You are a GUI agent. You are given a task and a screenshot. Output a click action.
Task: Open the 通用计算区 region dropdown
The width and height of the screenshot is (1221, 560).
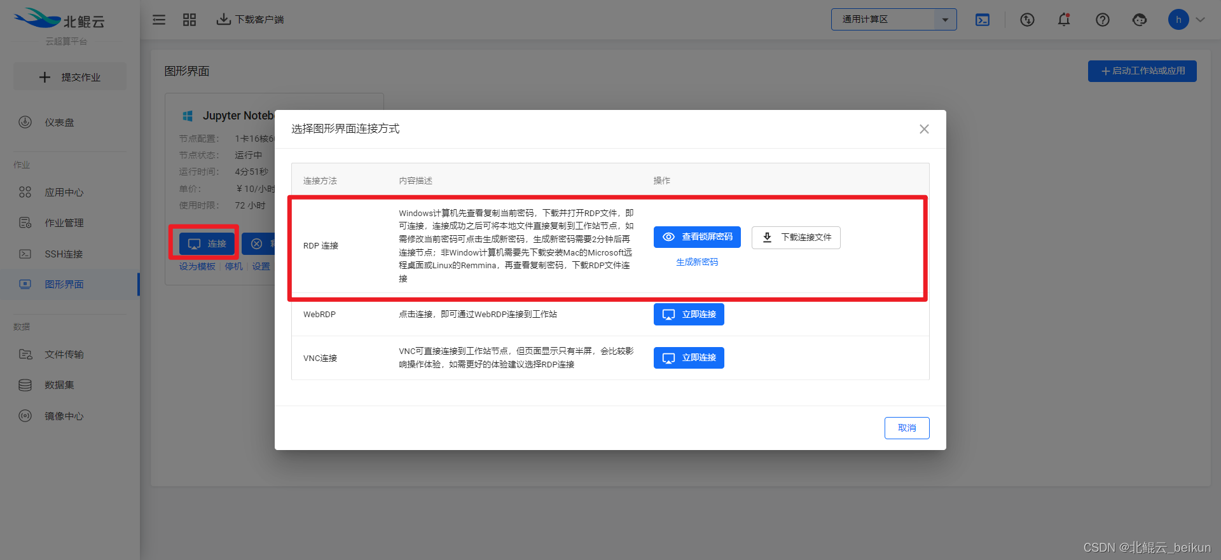893,20
